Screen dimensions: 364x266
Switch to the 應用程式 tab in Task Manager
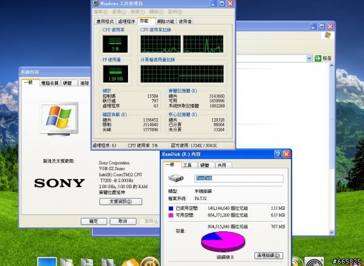pos(105,22)
